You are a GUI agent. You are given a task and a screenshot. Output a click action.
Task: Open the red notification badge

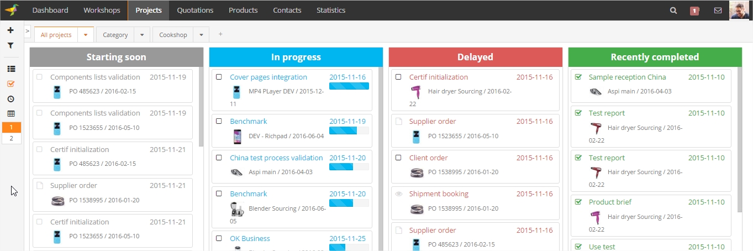point(694,11)
